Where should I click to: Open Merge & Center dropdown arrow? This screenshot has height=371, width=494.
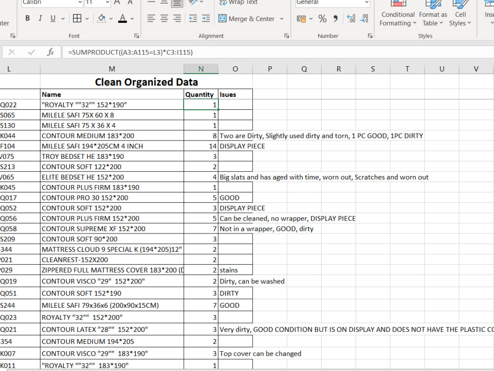(x=282, y=19)
